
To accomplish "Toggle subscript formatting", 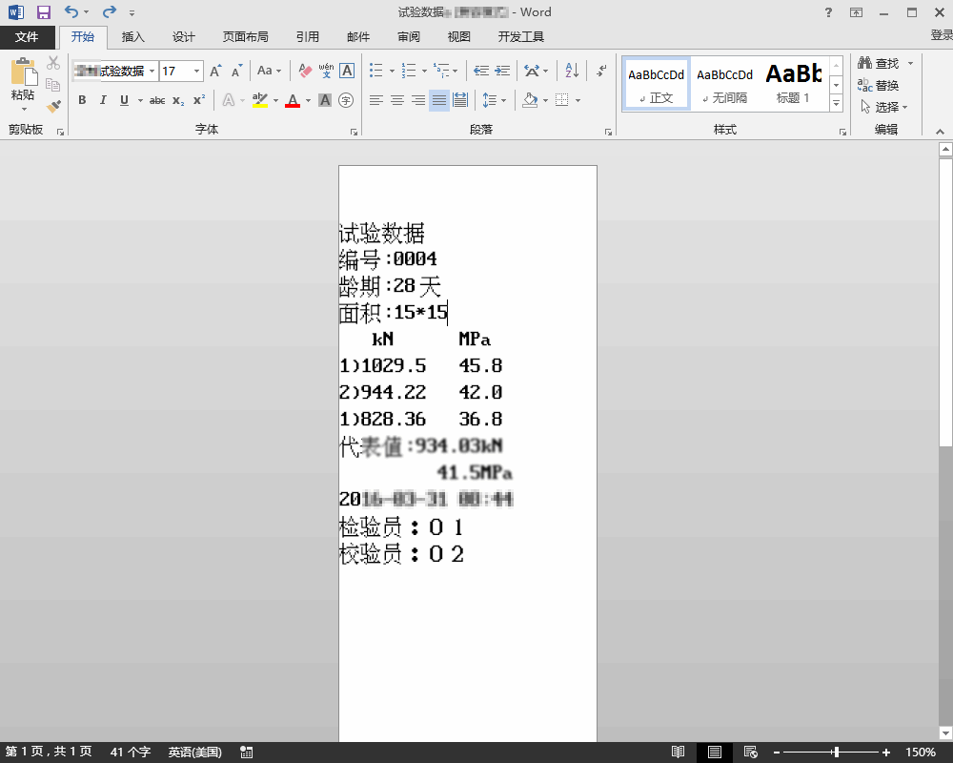I will (178, 100).
